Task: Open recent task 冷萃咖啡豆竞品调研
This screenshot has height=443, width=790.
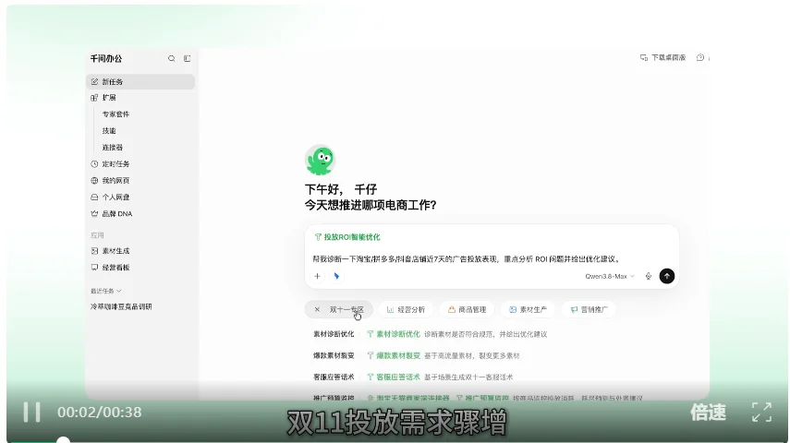Action: pyautogui.click(x=121, y=306)
